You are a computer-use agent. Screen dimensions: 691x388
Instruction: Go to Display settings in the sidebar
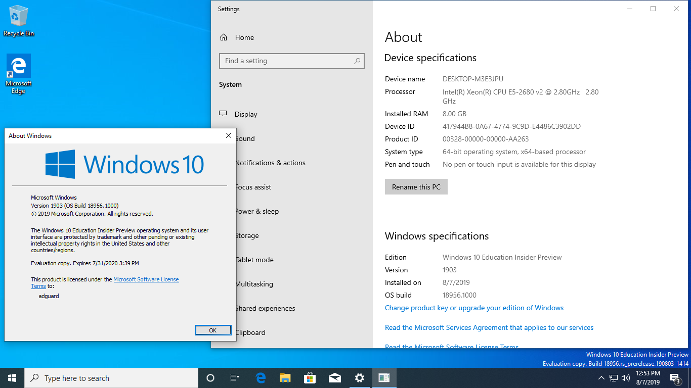pyautogui.click(x=246, y=114)
